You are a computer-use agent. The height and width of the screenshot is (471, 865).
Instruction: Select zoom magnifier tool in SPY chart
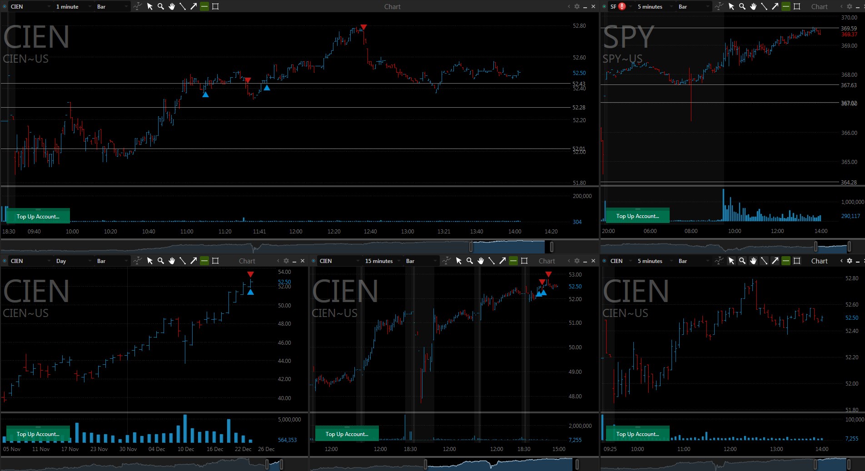pyautogui.click(x=742, y=6)
